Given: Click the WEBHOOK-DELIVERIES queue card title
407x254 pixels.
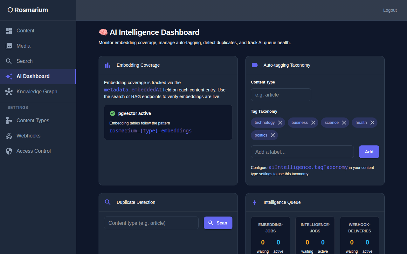Looking at the screenshot, I should click(360, 228).
